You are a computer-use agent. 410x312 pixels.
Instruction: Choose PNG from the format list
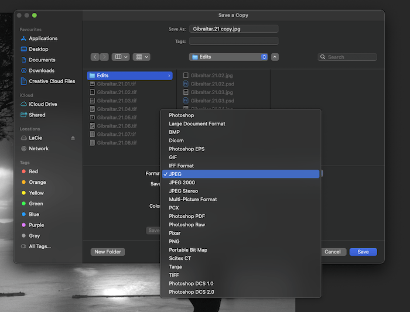[x=175, y=241]
